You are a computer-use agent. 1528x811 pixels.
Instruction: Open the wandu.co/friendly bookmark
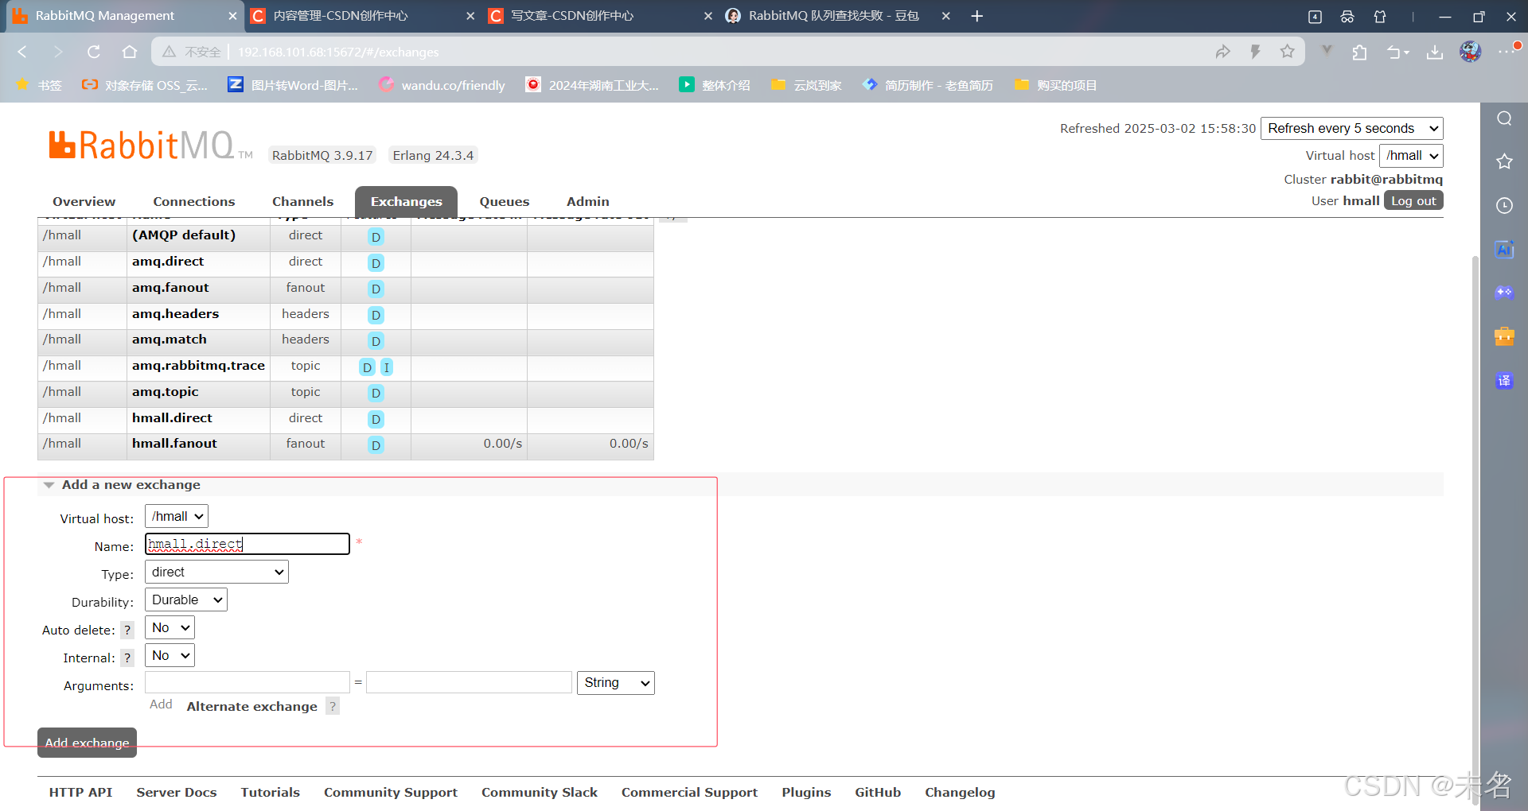point(442,85)
